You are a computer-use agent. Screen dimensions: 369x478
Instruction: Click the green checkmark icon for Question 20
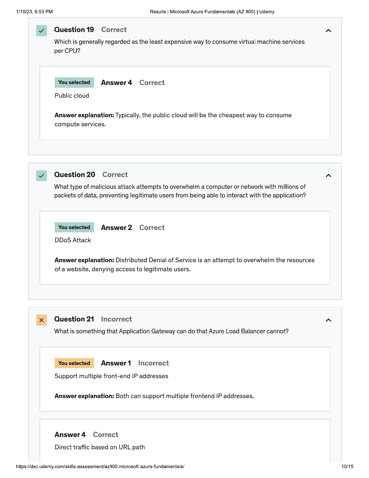tap(41, 176)
